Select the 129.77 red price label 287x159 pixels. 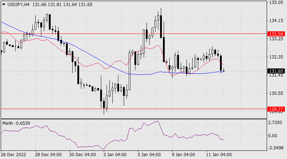coord(276,109)
